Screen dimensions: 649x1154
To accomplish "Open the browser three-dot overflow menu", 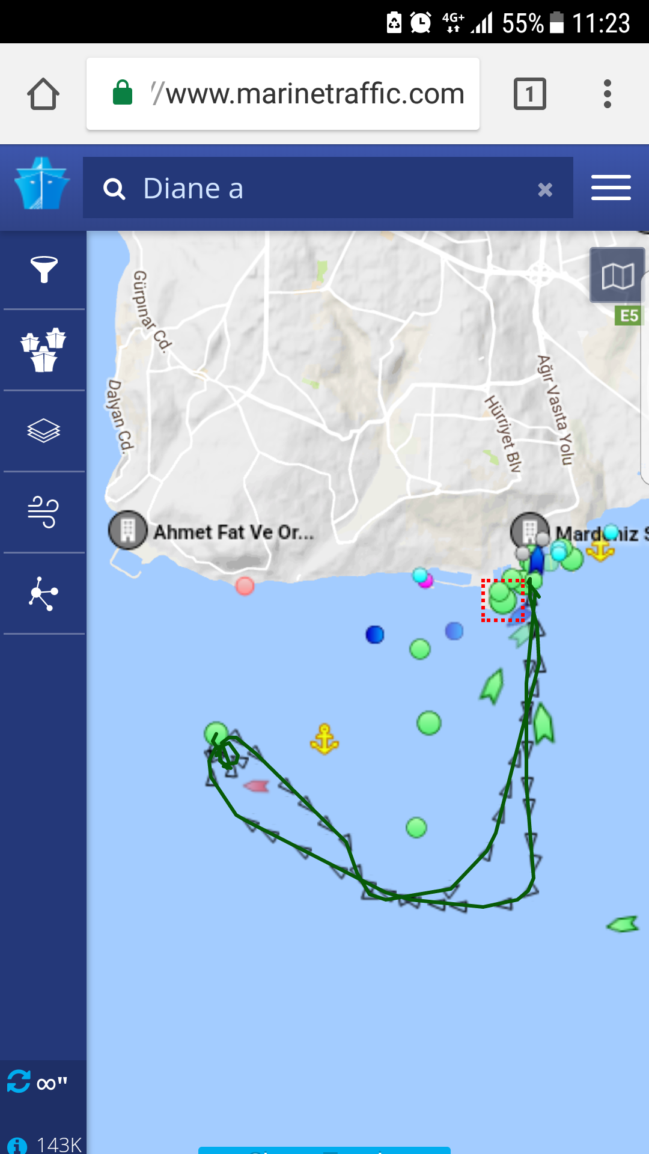I will click(x=608, y=94).
